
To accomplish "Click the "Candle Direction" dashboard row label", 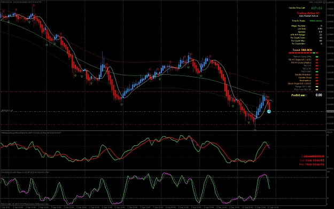I will click(x=303, y=75).
